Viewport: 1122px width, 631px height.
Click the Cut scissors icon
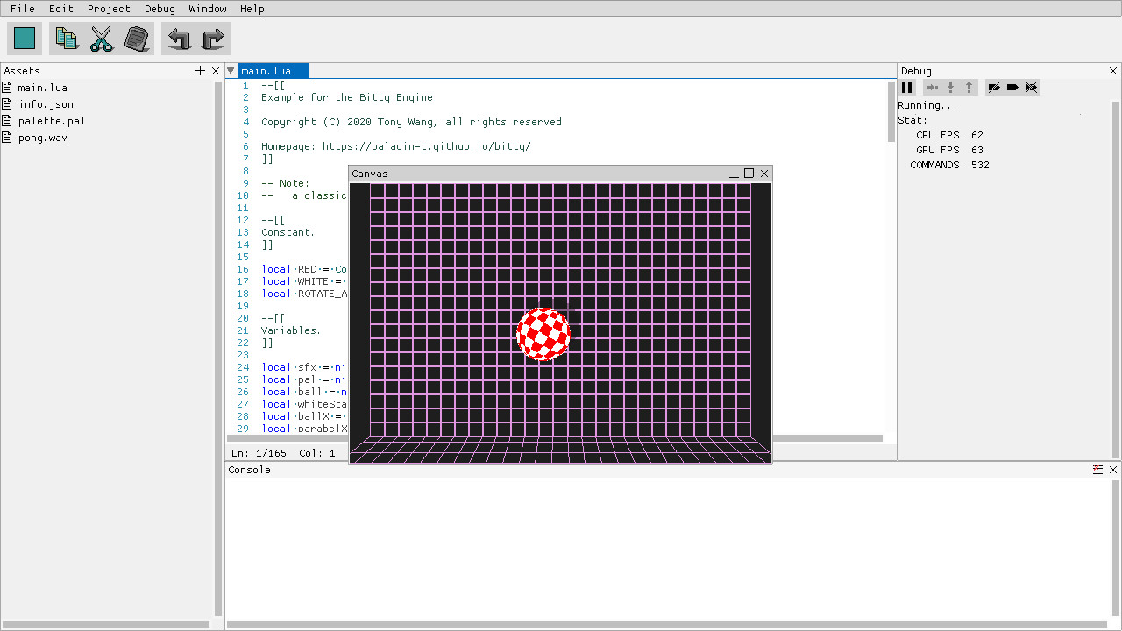coord(101,39)
